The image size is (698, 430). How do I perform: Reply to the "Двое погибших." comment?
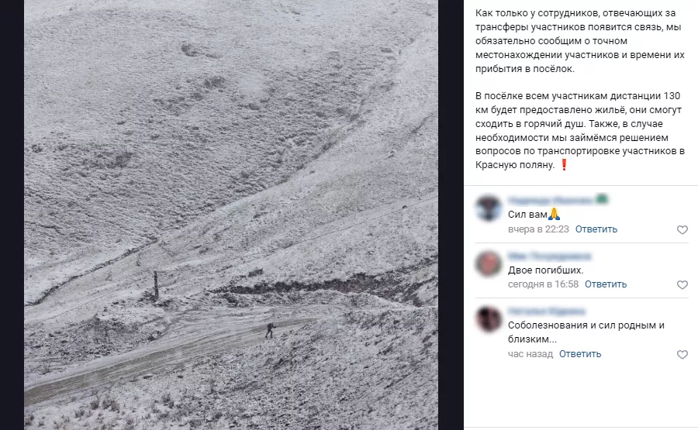(606, 284)
